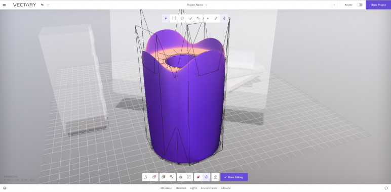
Task: Open the hamburger menu
Action: (x=4, y=5)
